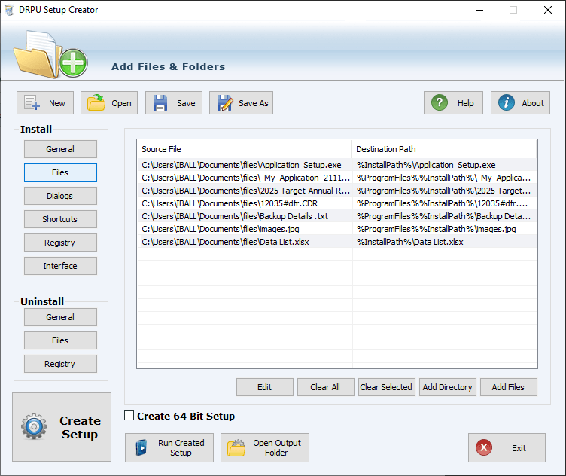Click the Add Files button
Viewport: 566px width, 476px height.
point(508,387)
